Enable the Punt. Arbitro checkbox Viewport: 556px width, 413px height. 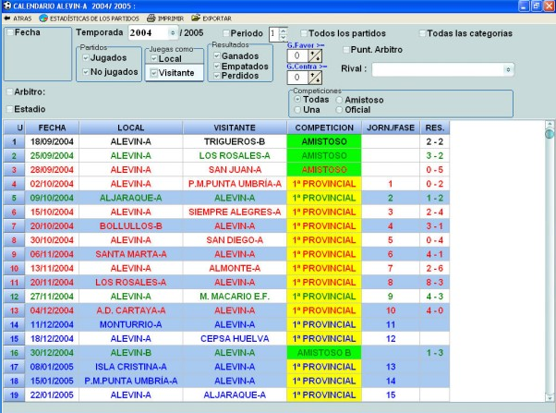[345, 50]
